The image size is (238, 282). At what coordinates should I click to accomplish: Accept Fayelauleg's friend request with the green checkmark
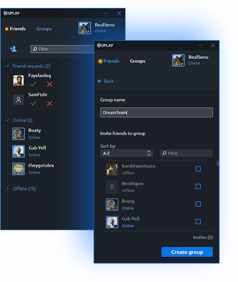pyautogui.click(x=33, y=84)
